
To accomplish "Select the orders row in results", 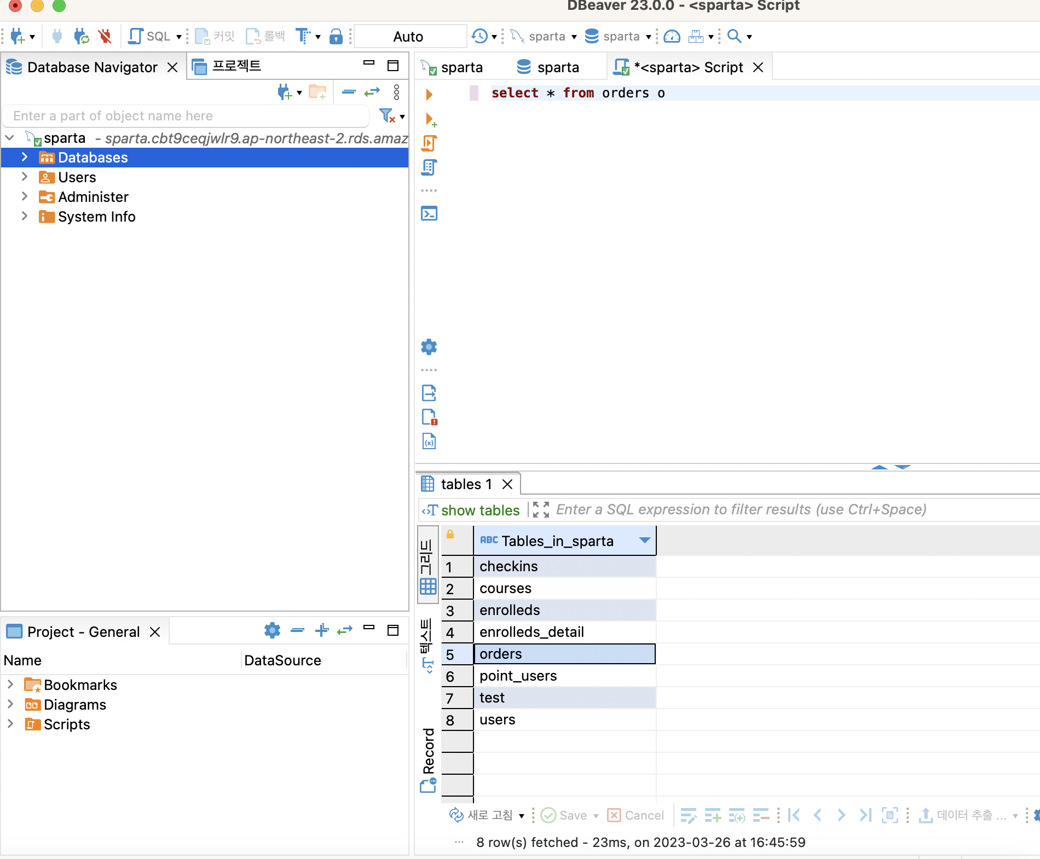I will pyautogui.click(x=564, y=654).
